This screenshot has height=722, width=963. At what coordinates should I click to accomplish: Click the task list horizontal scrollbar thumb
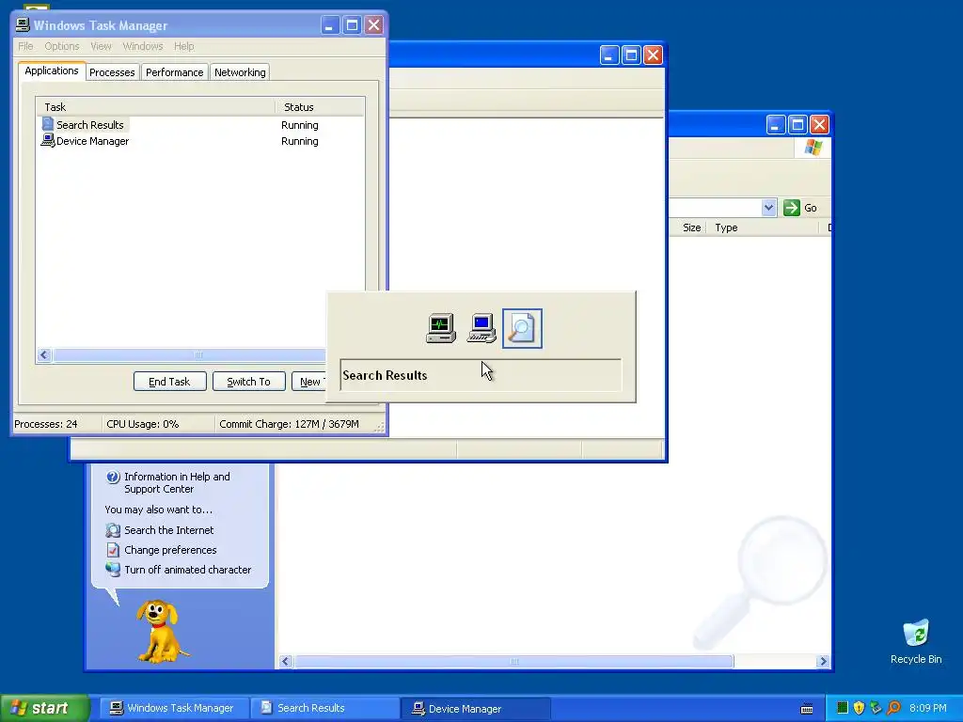tap(190, 354)
